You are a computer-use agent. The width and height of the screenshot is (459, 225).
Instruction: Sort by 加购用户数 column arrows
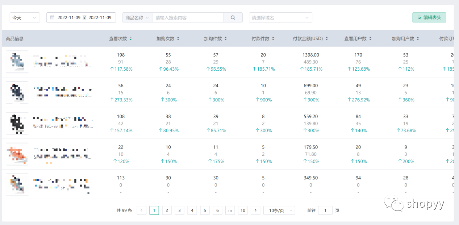[418, 39]
